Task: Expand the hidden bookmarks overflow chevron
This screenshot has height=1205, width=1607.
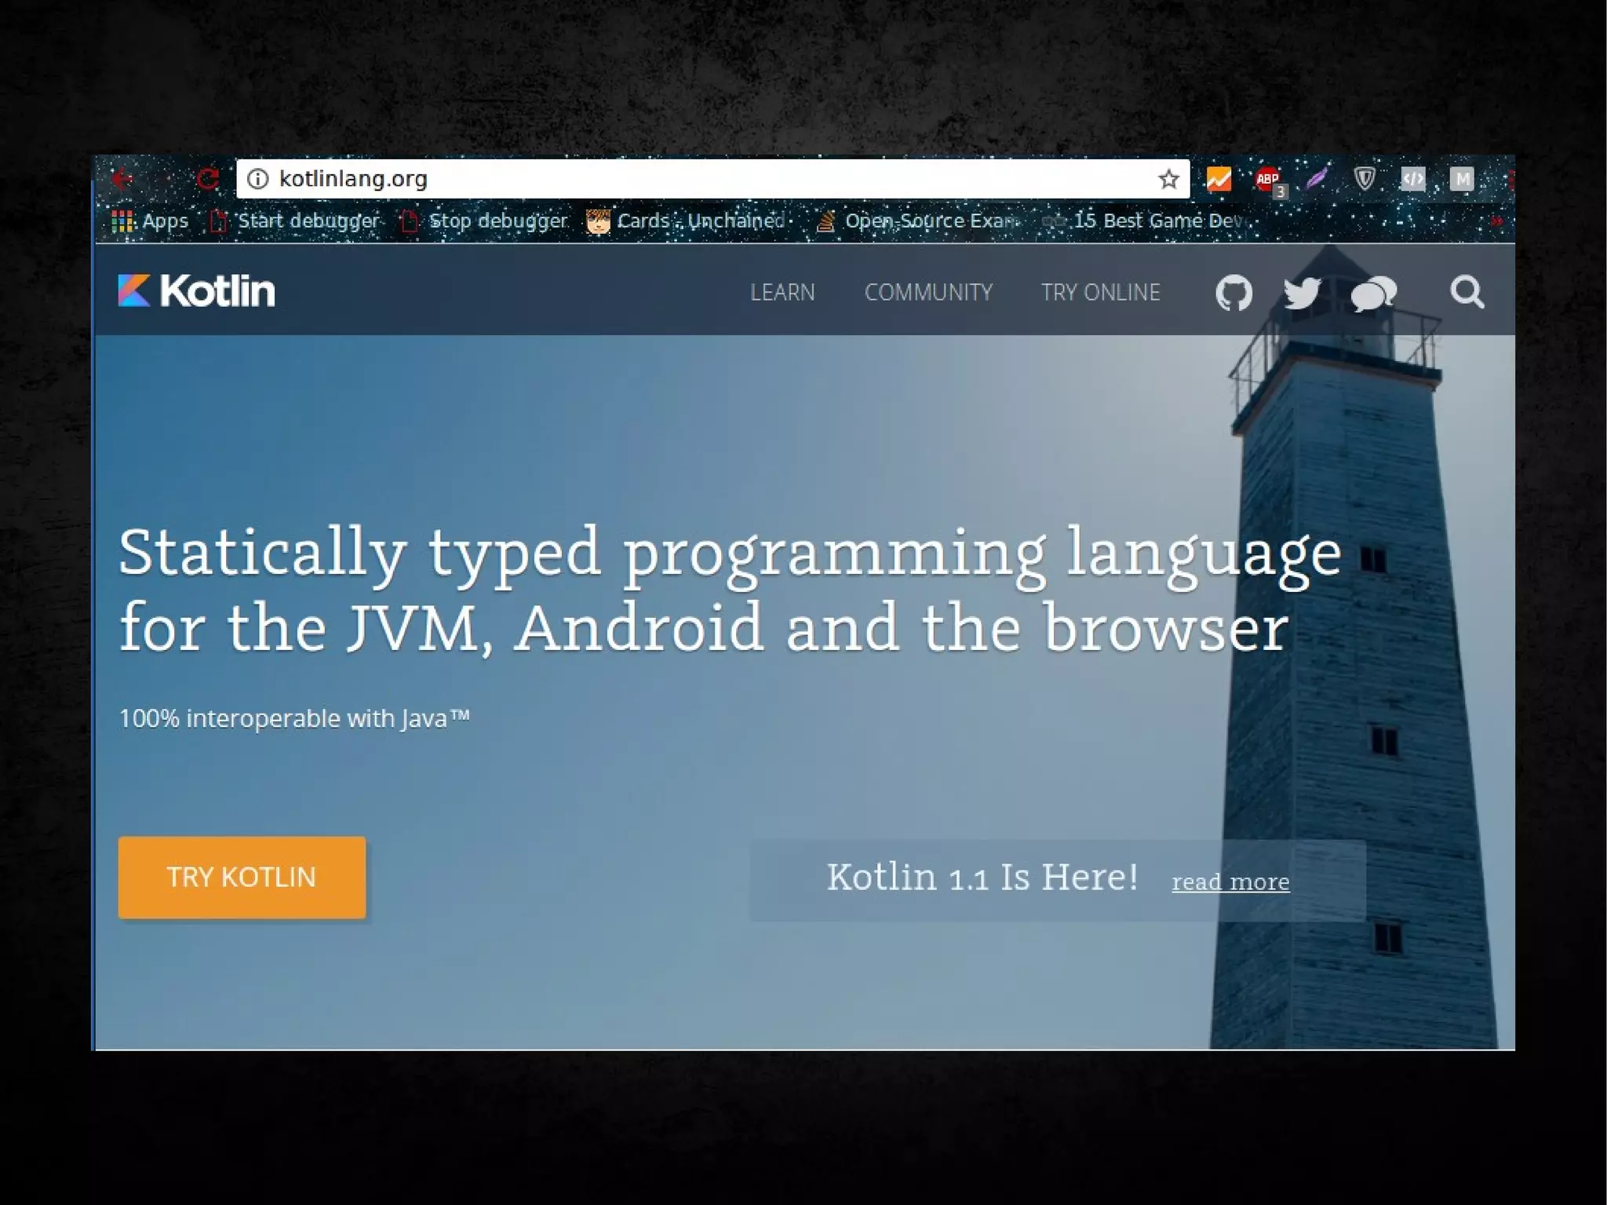Action: pos(1496,221)
